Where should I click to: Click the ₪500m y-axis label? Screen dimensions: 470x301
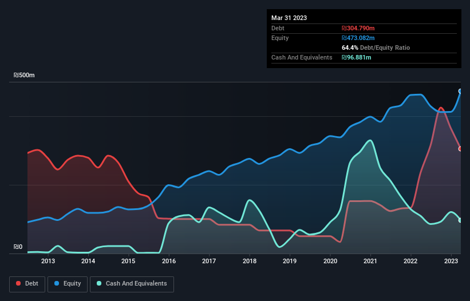[24, 75]
